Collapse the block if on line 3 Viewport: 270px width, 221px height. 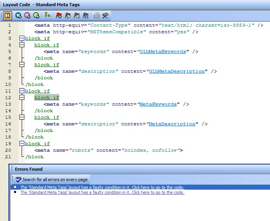click(22, 39)
